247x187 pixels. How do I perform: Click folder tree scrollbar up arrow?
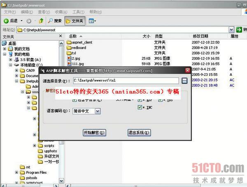[x=61, y=43]
